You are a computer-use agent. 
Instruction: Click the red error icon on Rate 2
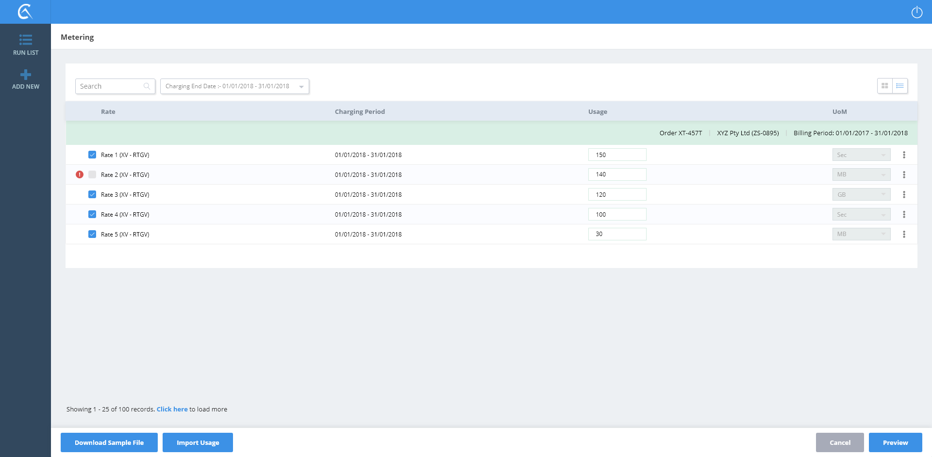coord(80,174)
